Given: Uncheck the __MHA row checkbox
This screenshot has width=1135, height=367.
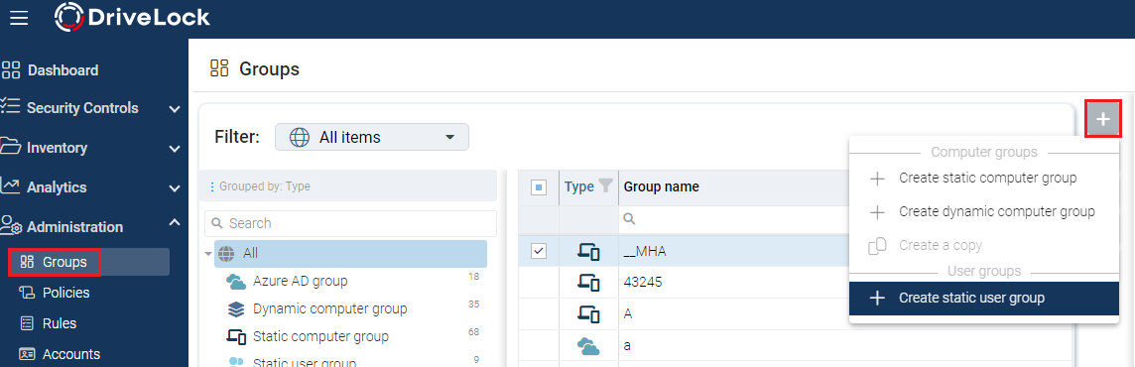Looking at the screenshot, I should 539,251.
